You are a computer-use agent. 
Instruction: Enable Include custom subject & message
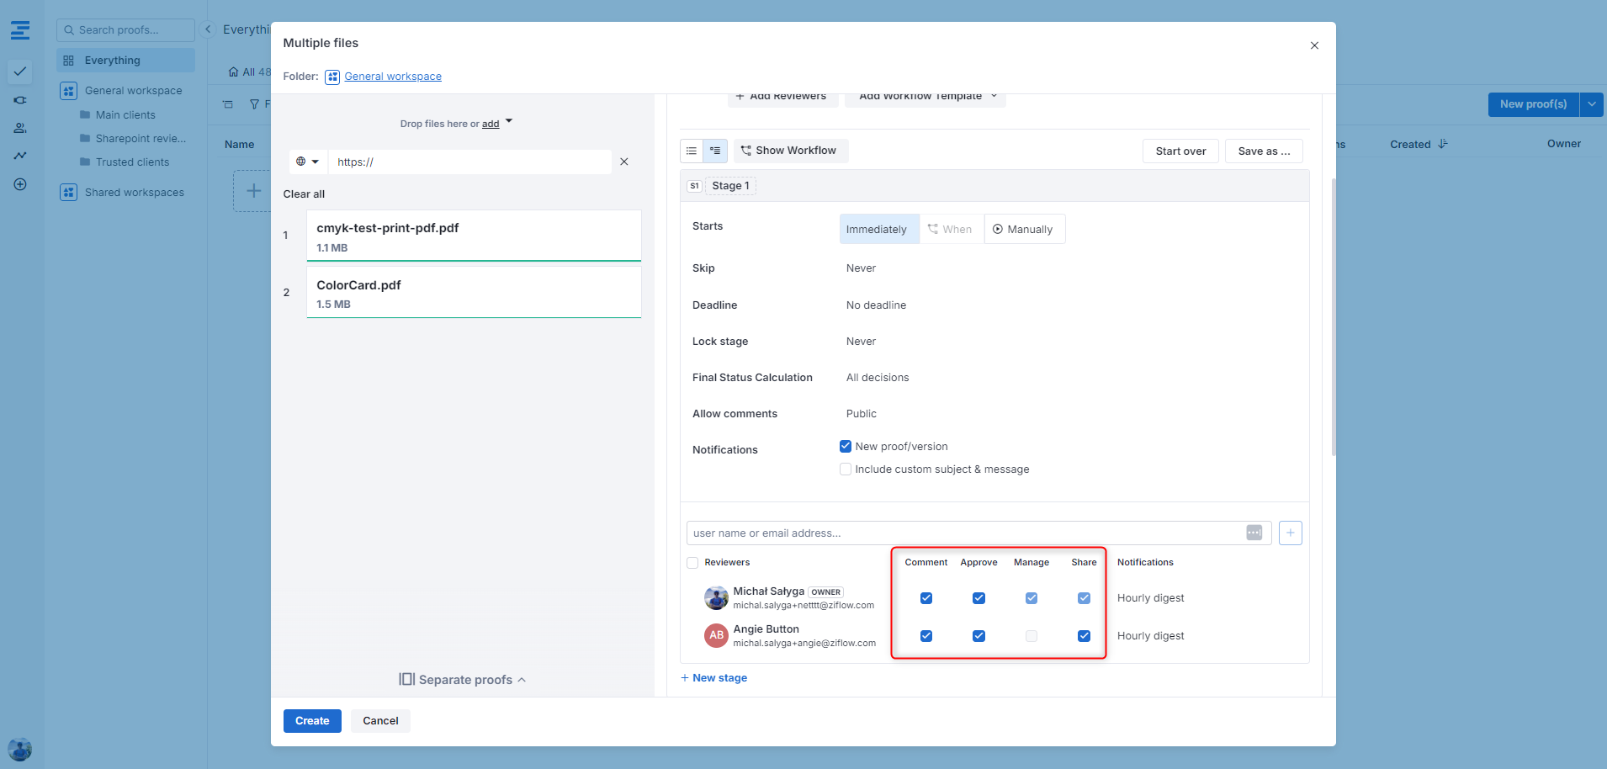[846, 469]
